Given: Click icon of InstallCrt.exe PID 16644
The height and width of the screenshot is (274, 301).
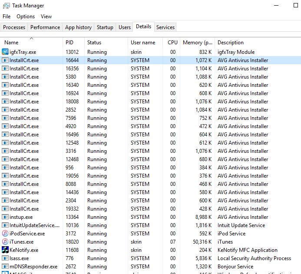Looking at the screenshot, I should 5,60.
